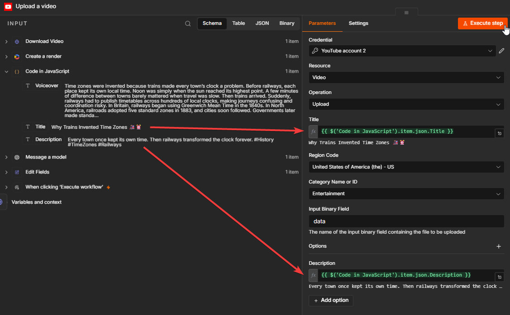Open the Region Code dropdown
This screenshot has height=315, width=510.
point(406,167)
